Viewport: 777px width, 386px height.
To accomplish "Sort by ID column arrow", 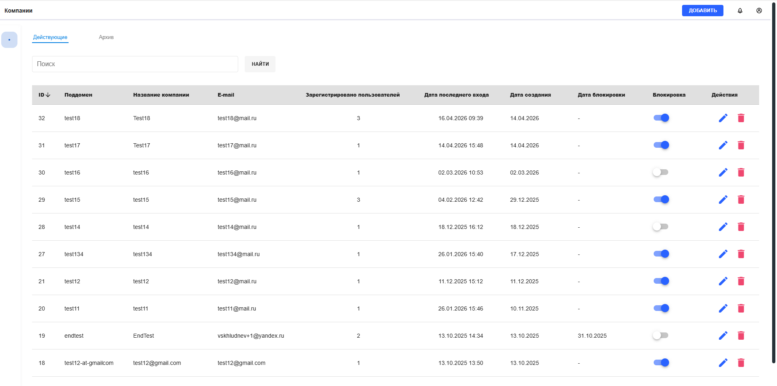I will (48, 95).
